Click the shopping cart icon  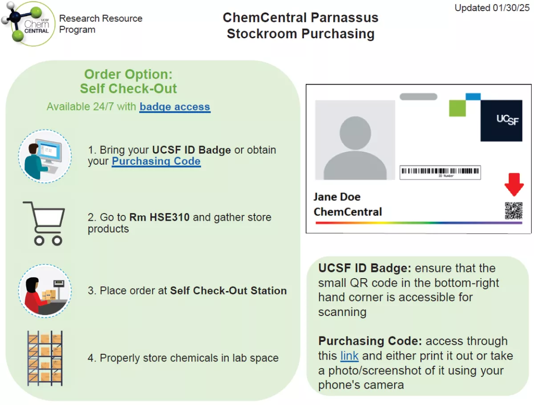(x=44, y=223)
